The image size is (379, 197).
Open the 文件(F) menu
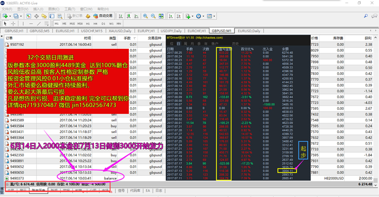click(7, 9)
